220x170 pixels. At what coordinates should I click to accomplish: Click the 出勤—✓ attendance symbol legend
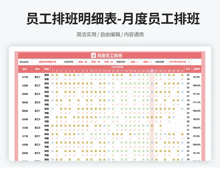135,62
